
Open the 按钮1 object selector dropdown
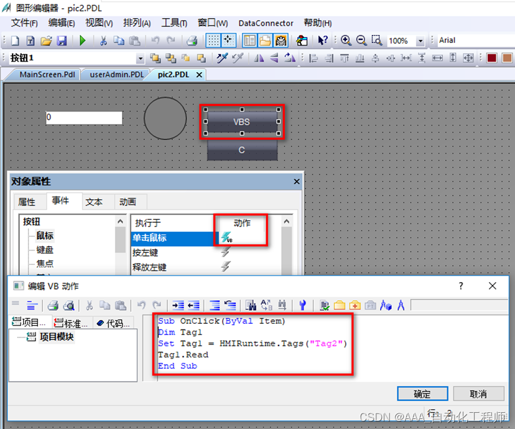(x=141, y=59)
